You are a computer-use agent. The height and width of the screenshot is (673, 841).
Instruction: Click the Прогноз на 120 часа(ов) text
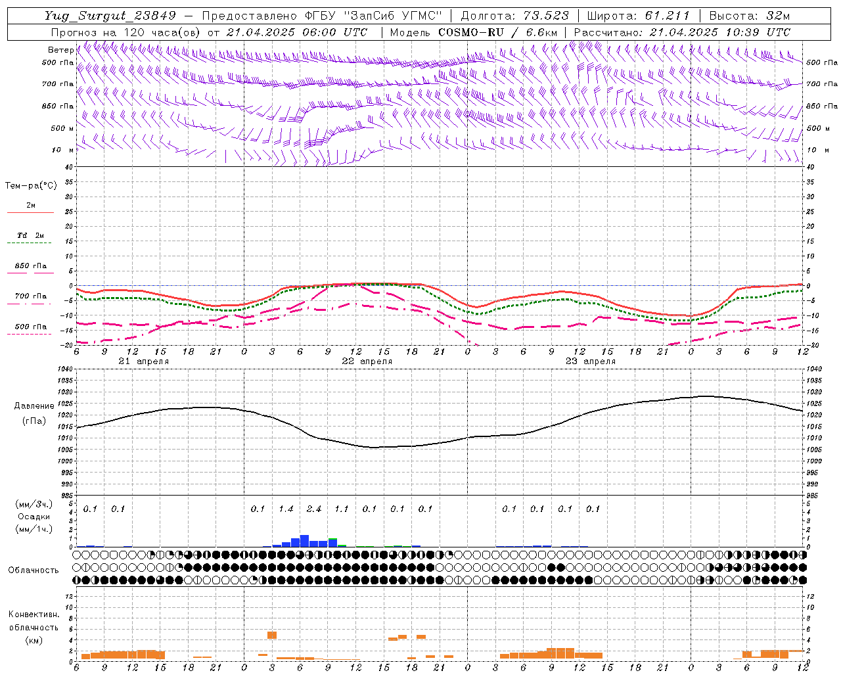(x=126, y=32)
